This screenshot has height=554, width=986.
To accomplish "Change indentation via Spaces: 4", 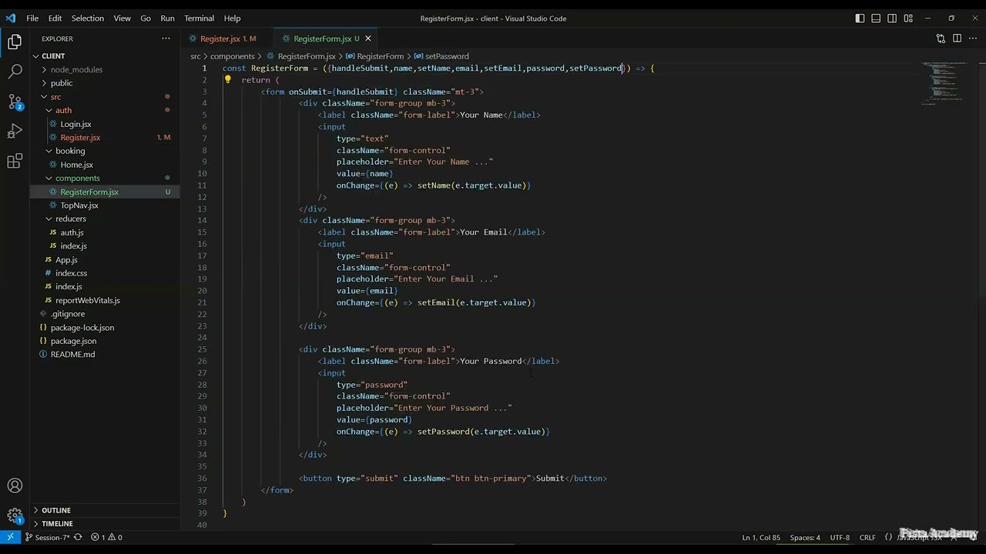I will click(x=805, y=537).
